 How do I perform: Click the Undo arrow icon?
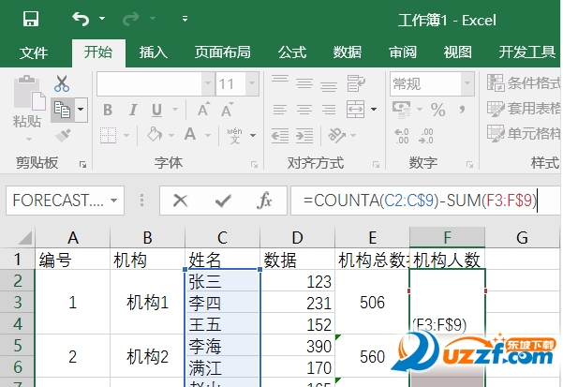click(81, 19)
